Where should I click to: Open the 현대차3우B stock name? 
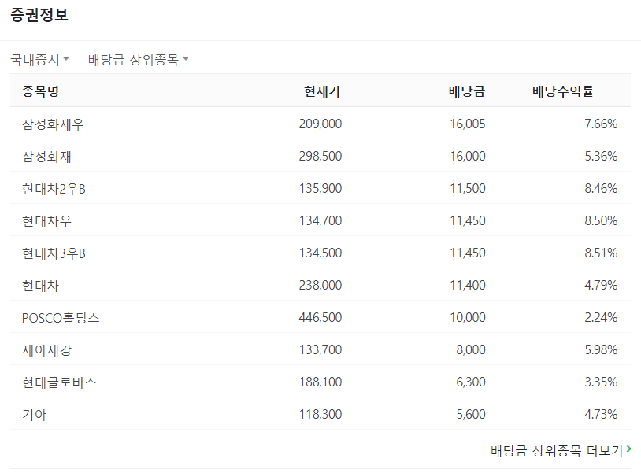(54, 253)
